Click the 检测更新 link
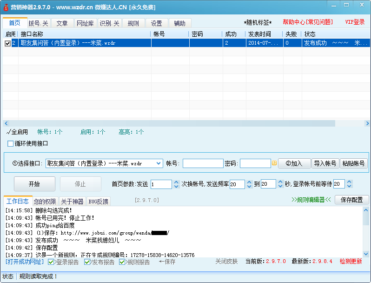 (x=351, y=262)
